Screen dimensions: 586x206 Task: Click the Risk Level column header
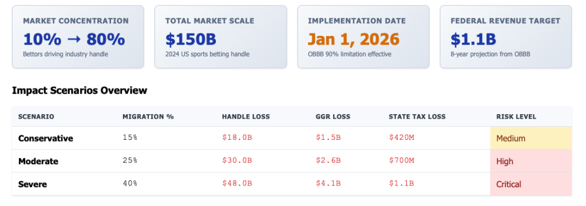(516, 116)
